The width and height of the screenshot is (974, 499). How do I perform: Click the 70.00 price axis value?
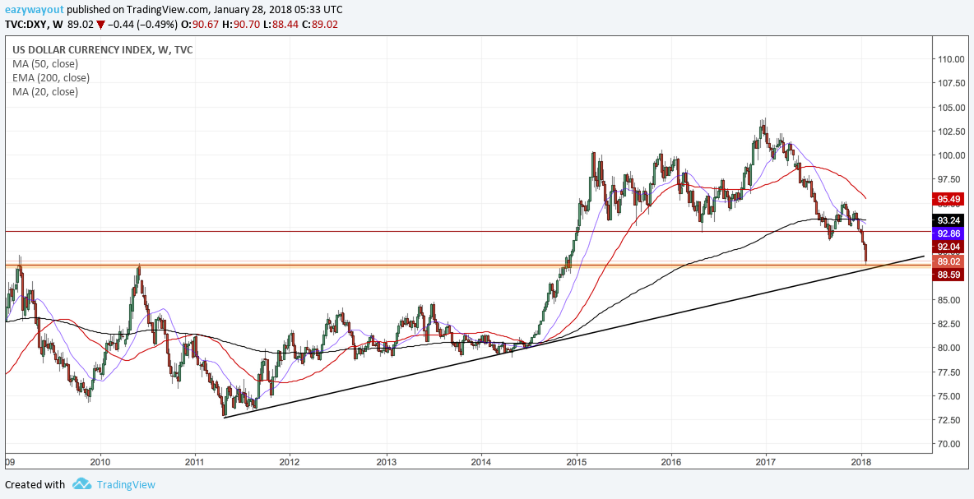click(951, 444)
